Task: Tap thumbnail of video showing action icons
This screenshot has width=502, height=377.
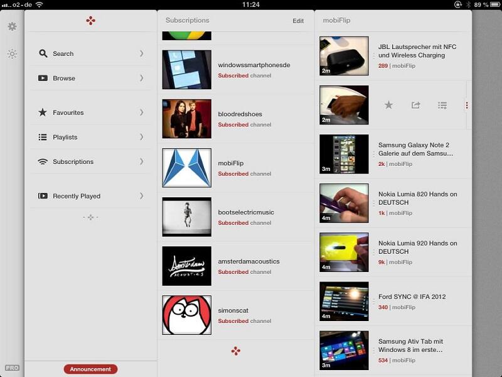Action: point(344,105)
